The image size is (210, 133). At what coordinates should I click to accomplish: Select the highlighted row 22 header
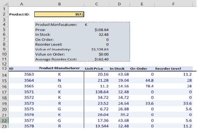4,121
